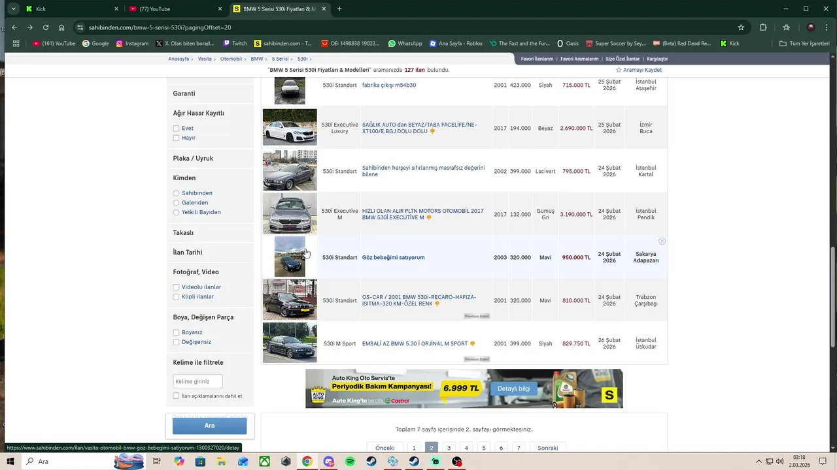This screenshot has height=470, width=837.
Task: Bookmark this page with the star icon
Action: [741, 27]
